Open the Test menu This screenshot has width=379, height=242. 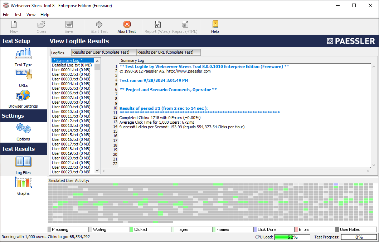coord(18,15)
